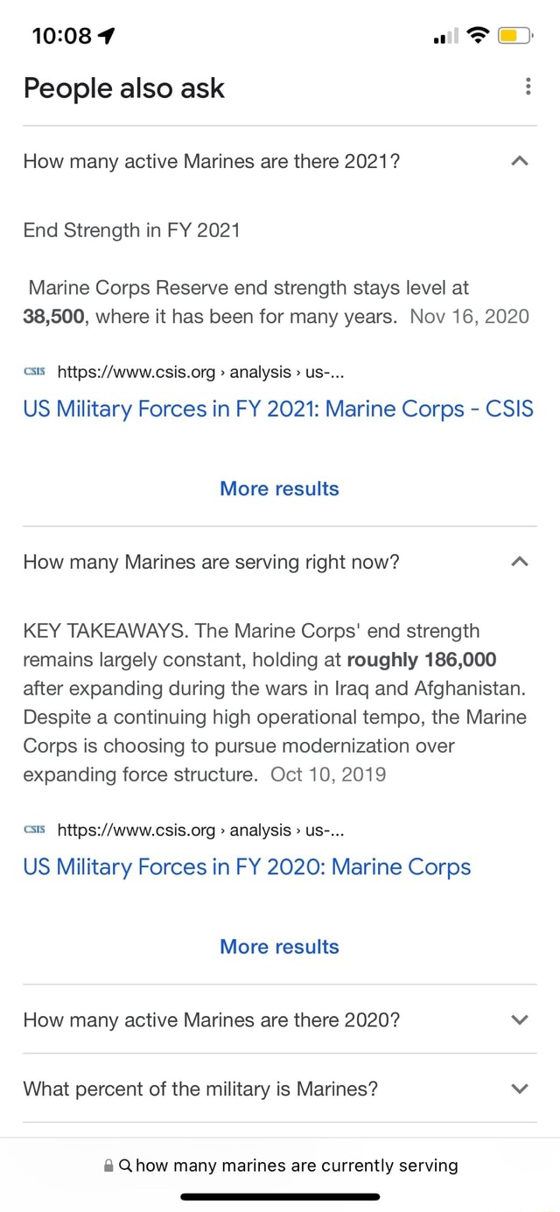Click the CSIS site favicon in first result
The width and height of the screenshot is (560, 1212).
[x=33, y=371]
